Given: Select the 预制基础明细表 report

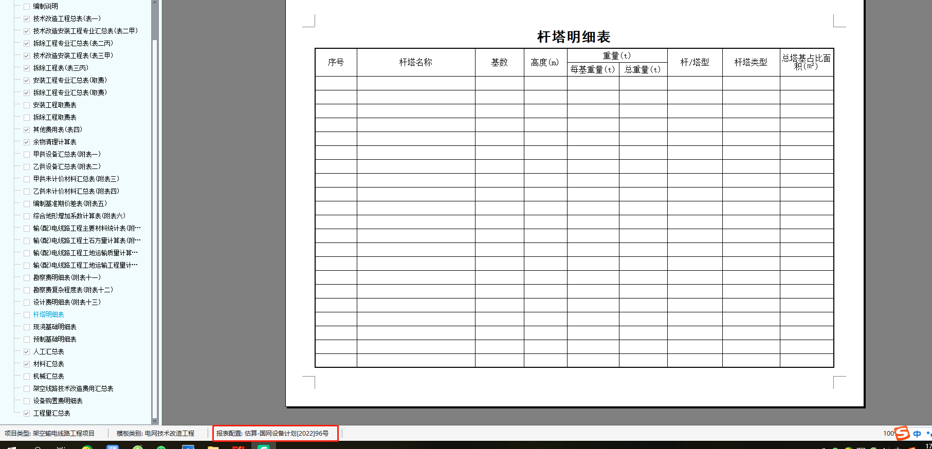Looking at the screenshot, I should coord(54,339).
